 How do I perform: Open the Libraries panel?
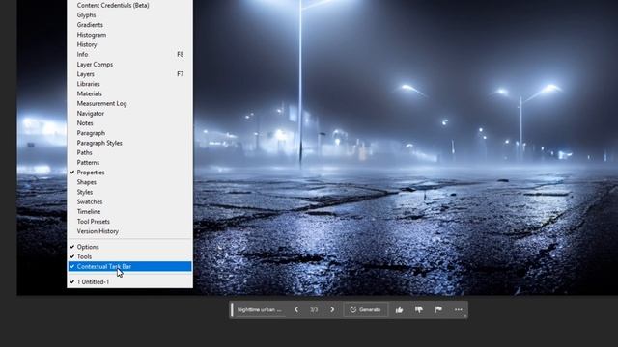[129, 84]
